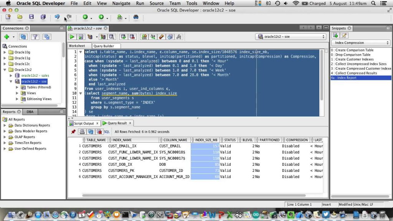
Task: Switch to the Script Output tab
Action: pos(84,123)
